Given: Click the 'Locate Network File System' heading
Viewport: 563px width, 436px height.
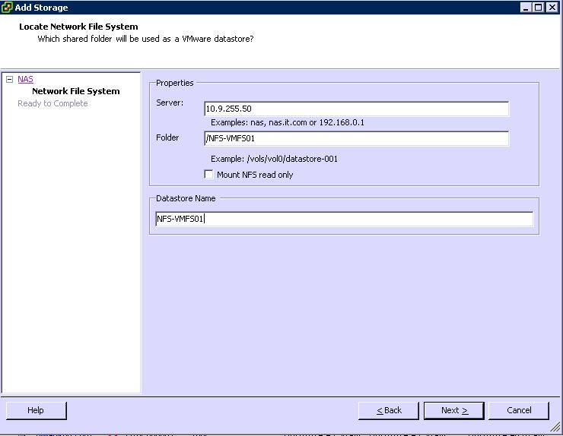Looking at the screenshot, I should [x=78, y=27].
